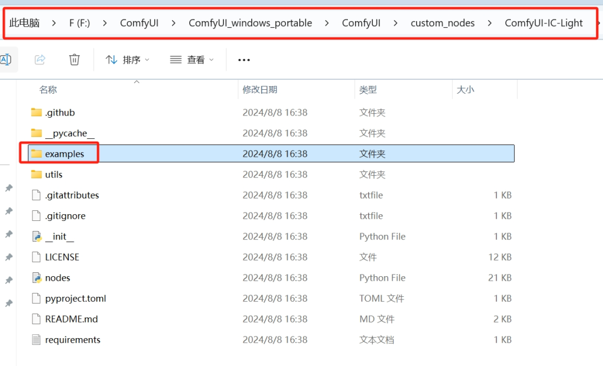The image size is (603, 366).
Task: Open the 查看 view dropdown
Action: tap(192, 60)
